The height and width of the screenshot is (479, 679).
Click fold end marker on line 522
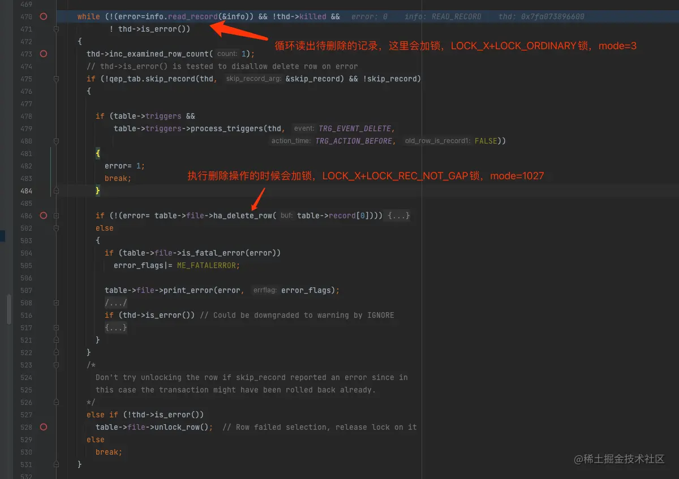[x=56, y=352]
